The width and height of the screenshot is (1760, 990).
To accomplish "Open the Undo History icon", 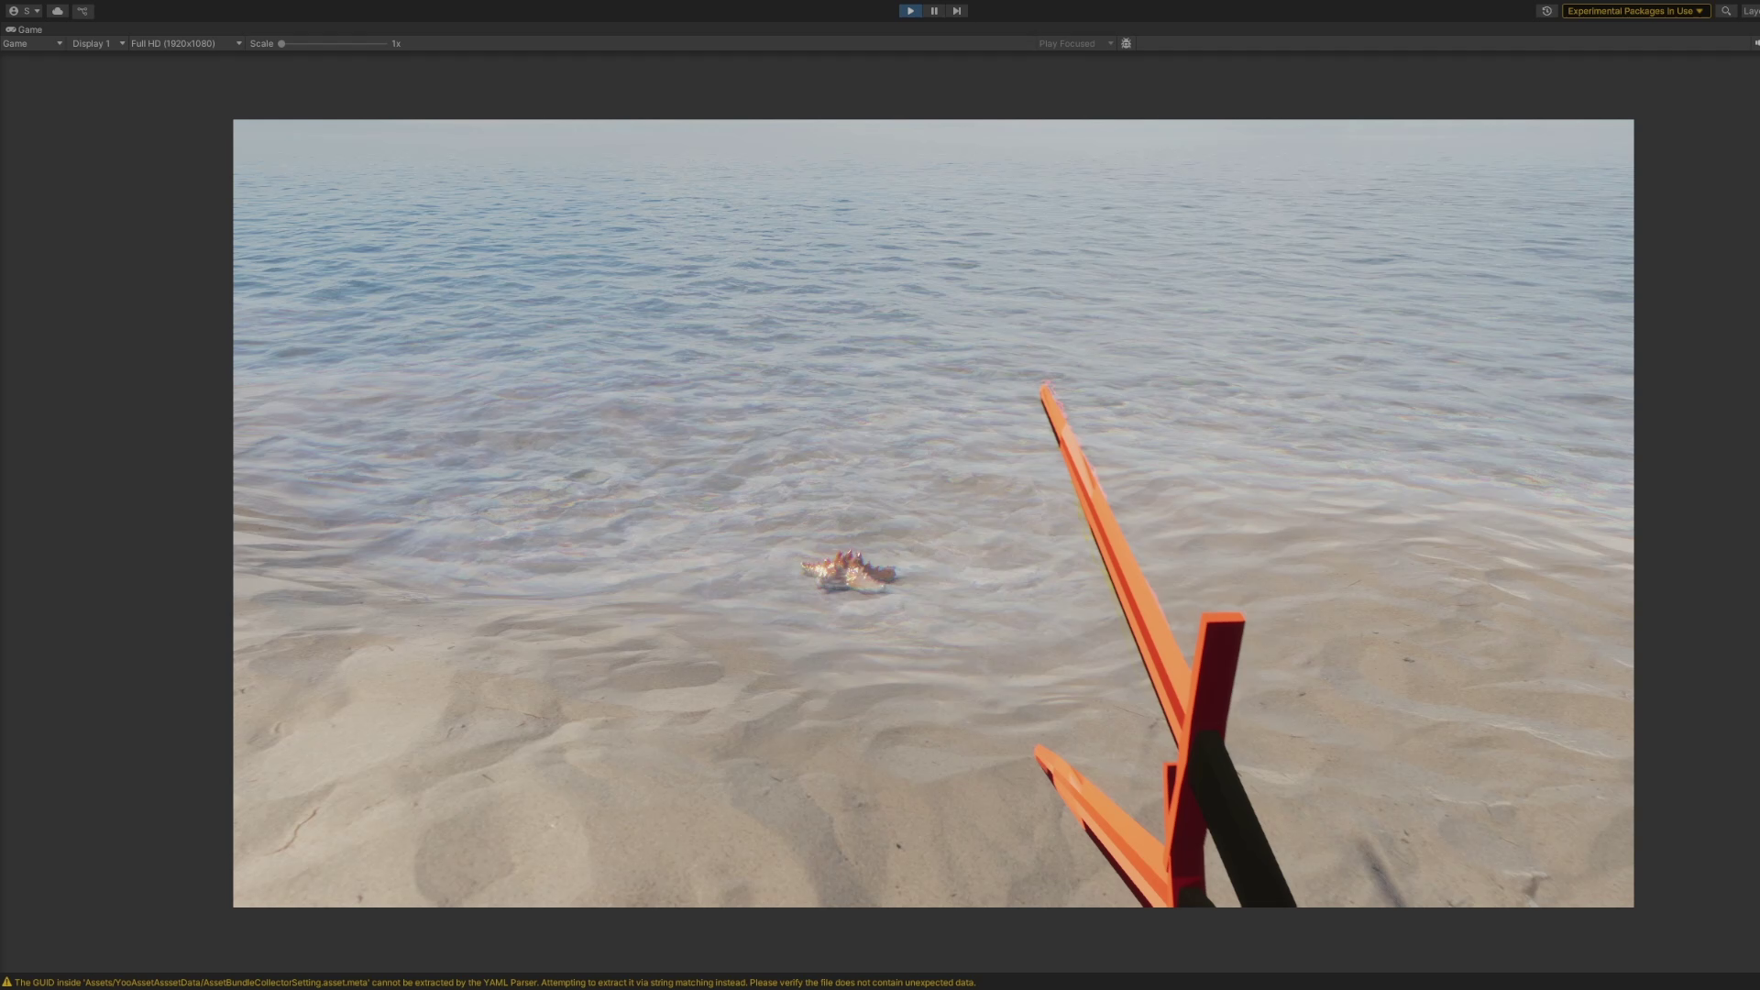I will [1546, 11].
